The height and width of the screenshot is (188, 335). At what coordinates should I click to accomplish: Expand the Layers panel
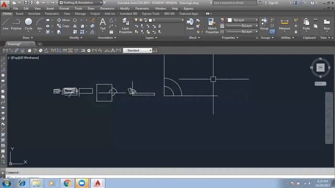(151, 38)
